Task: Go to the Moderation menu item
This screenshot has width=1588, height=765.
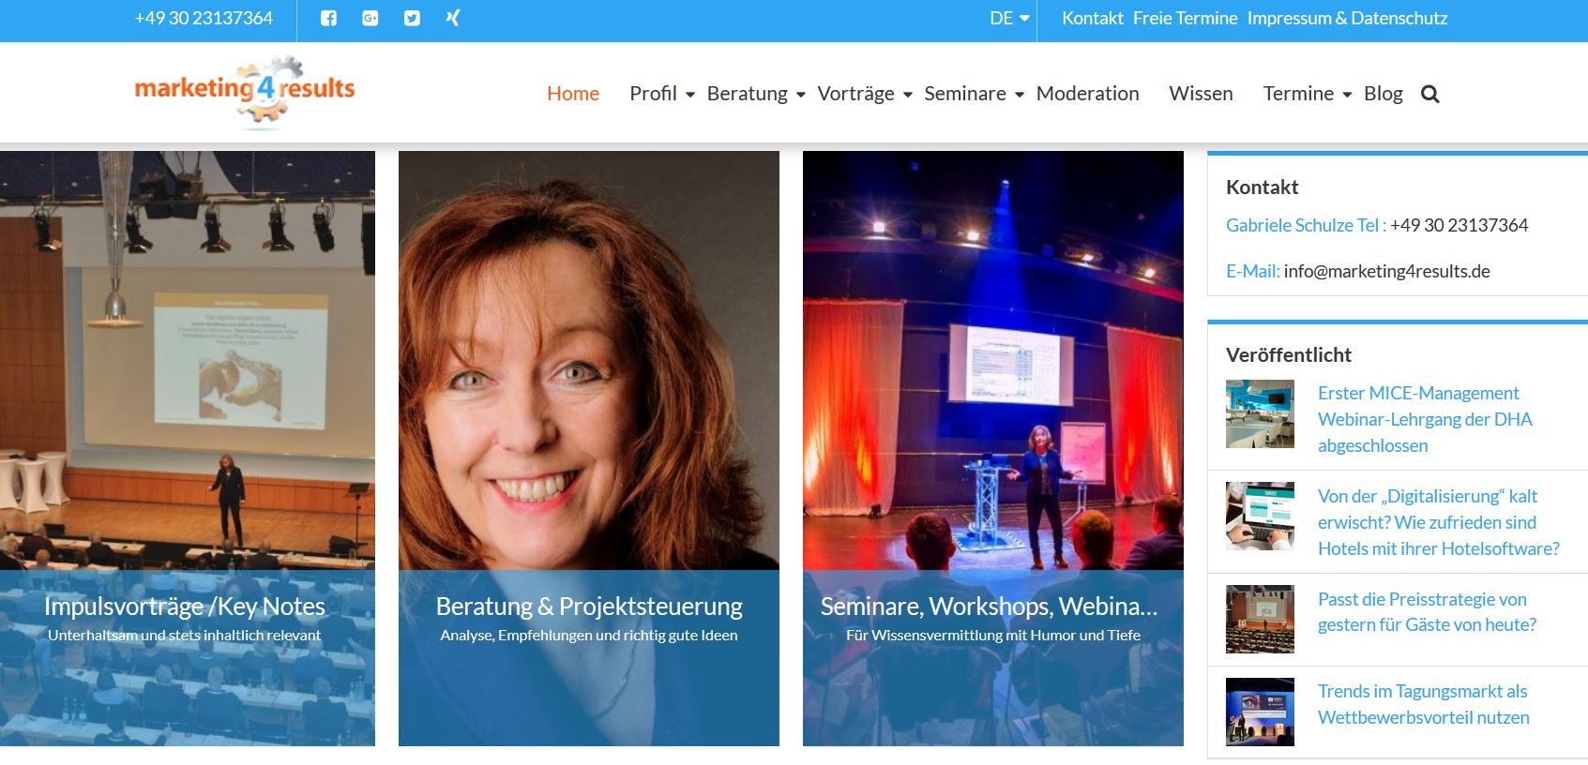Action: pyautogui.click(x=1088, y=94)
